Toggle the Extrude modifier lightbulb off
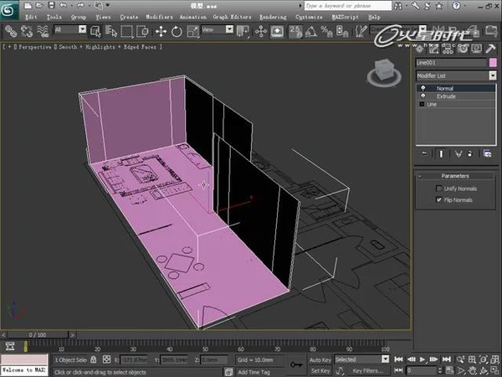Screen dimensions: 502x377 (423, 96)
